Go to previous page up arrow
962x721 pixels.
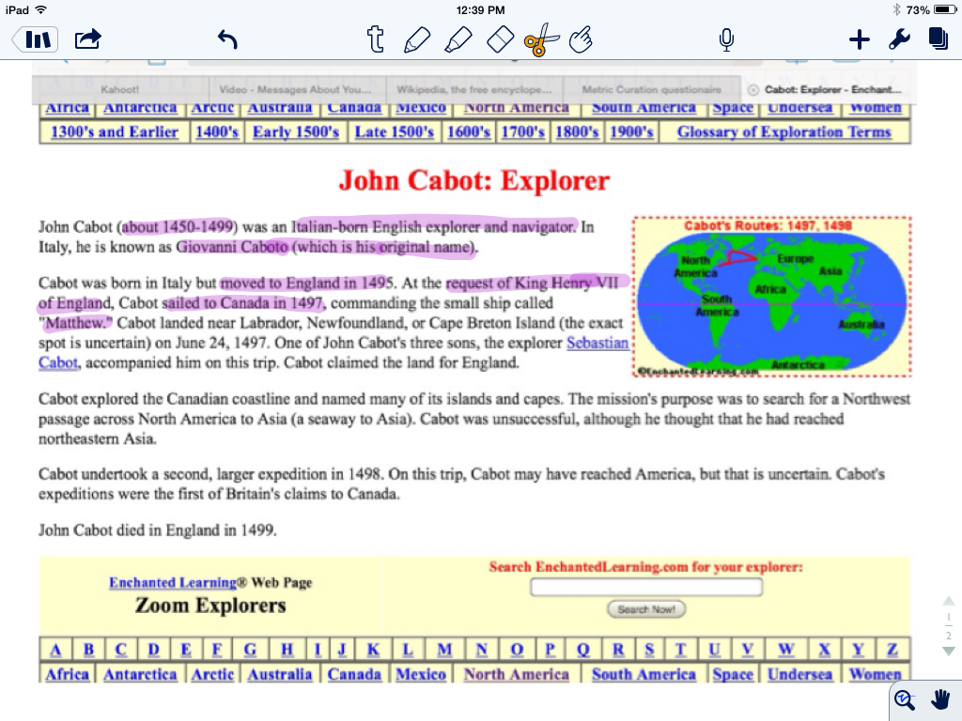[948, 601]
